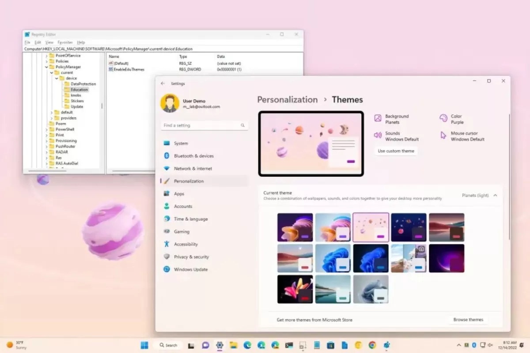Click the Find a setting search box
Screen dimensions: 530x353
(201, 125)
